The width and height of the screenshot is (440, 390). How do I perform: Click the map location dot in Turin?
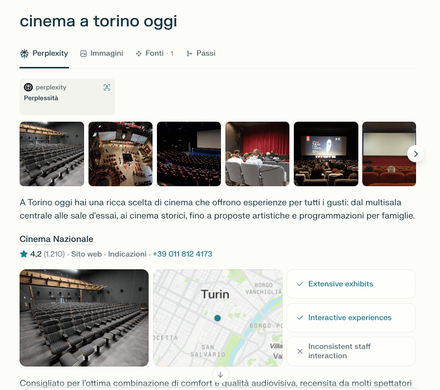pyautogui.click(x=218, y=318)
